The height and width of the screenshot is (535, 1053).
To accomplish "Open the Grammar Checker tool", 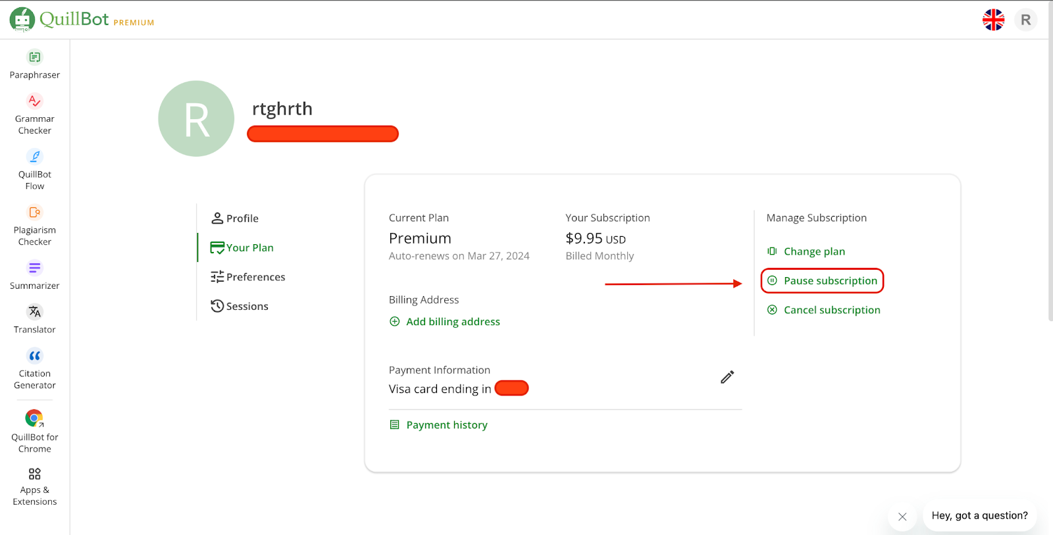I will tap(35, 114).
